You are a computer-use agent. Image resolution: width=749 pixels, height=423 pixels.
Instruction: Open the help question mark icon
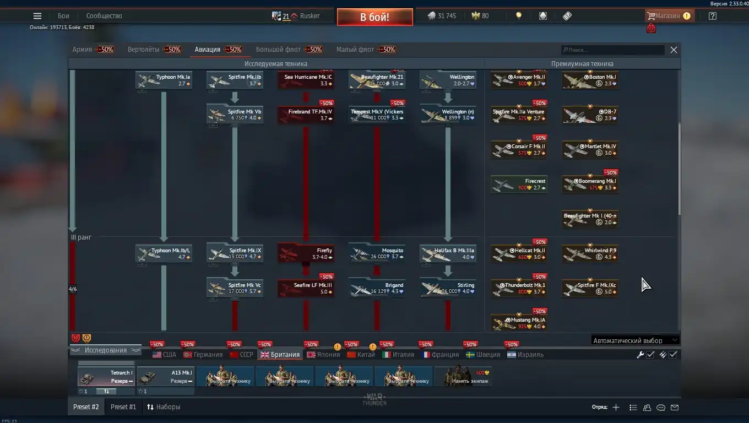(713, 16)
